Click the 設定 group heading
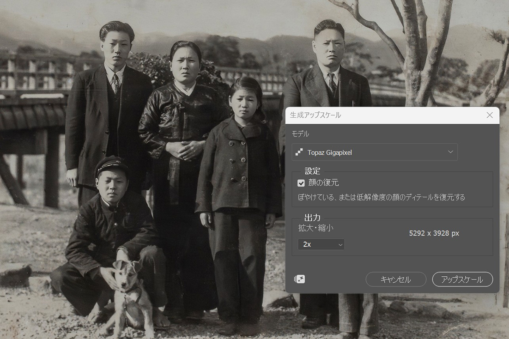 pos(312,171)
